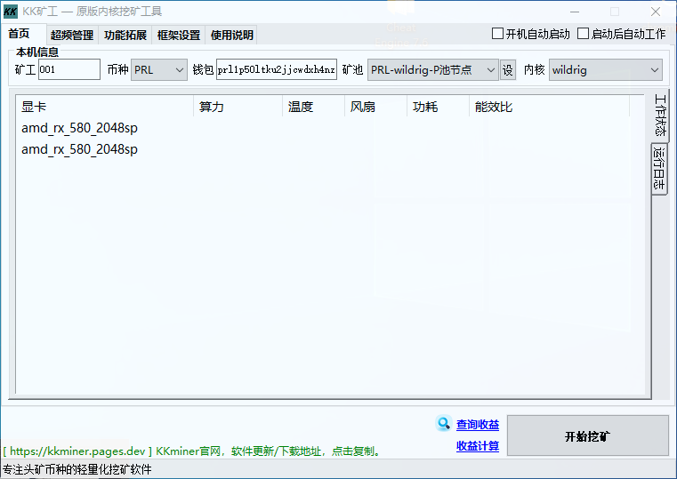
Task: Show the 运行日志 vertical tab
Action: (659, 169)
